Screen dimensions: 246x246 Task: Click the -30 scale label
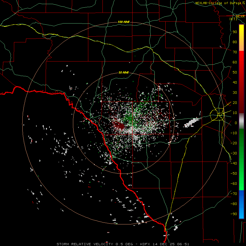pos(234,153)
